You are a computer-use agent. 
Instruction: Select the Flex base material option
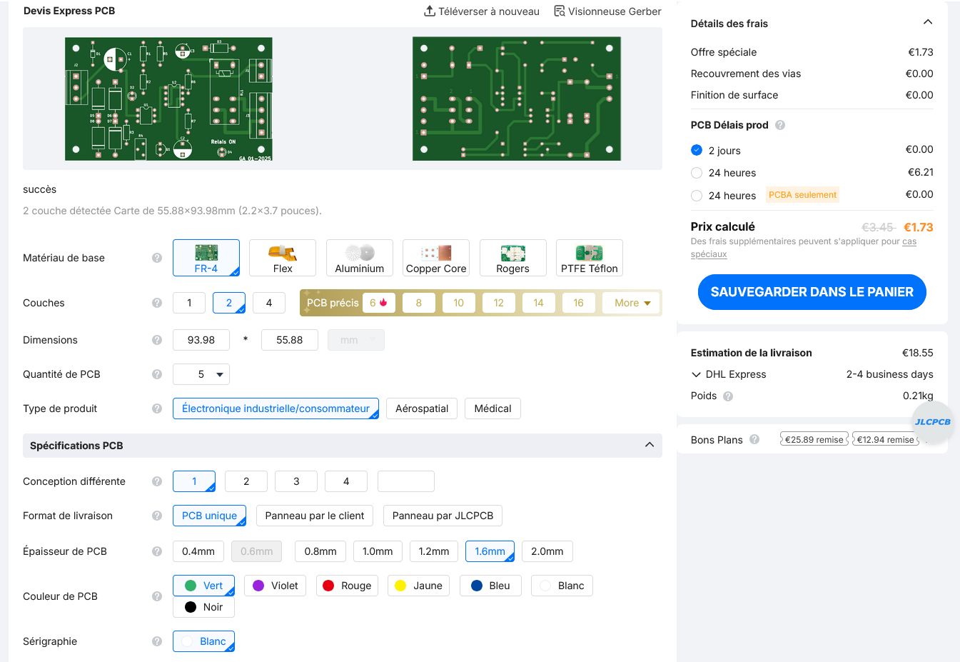click(283, 258)
